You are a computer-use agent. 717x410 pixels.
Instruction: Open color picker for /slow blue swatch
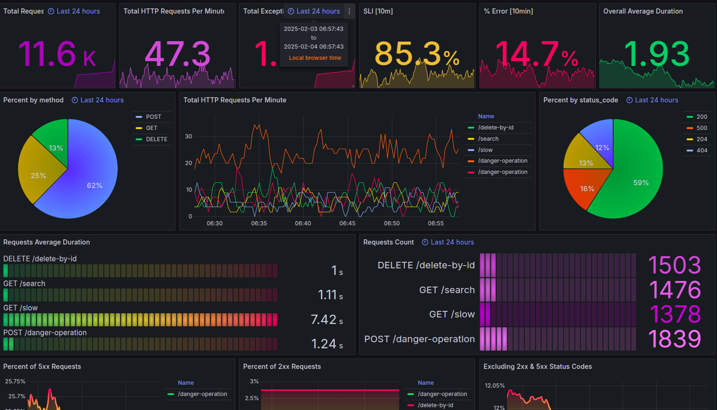click(x=471, y=150)
